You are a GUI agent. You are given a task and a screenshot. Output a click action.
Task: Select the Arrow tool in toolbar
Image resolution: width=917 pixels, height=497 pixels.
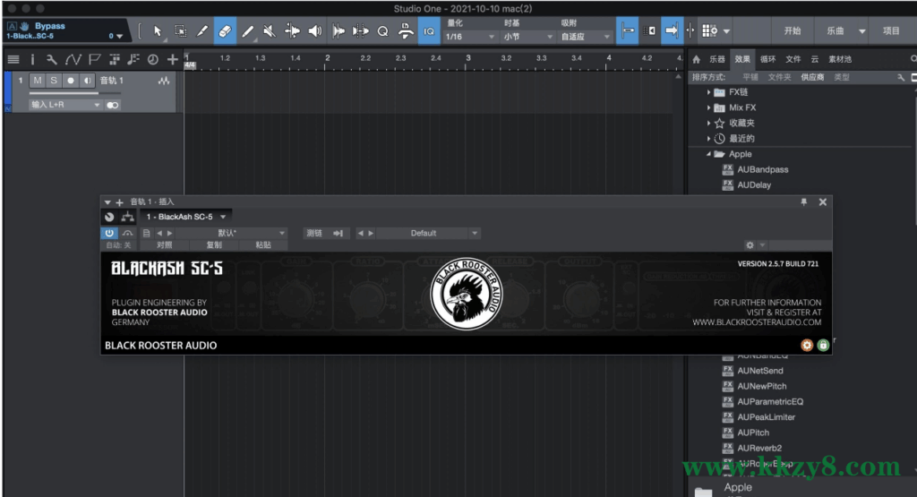click(x=158, y=31)
